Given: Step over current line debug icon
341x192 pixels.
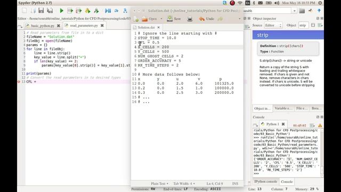Looking at the screenshot, I should coord(117,11).
